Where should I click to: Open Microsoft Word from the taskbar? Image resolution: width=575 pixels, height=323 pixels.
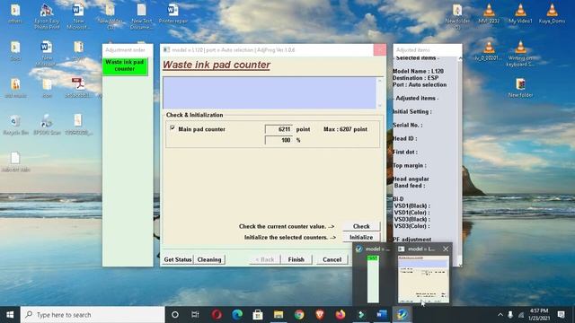(381, 315)
